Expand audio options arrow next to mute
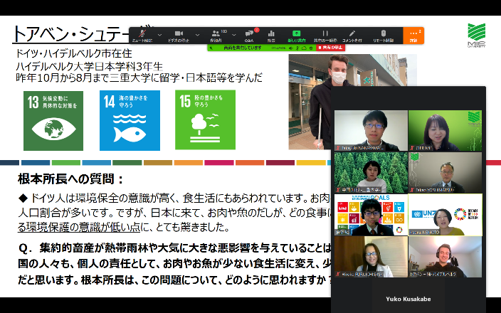The image size is (501, 313). 159,34
